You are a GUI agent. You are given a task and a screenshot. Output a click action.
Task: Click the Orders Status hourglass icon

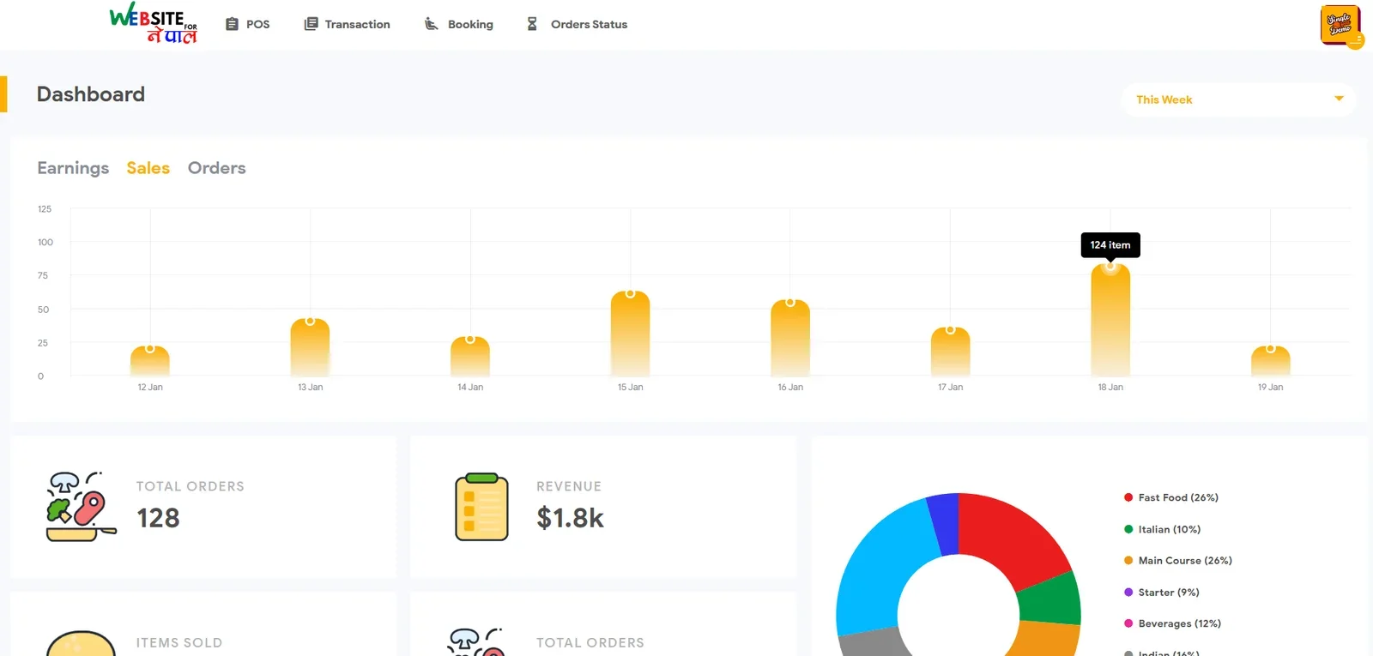coord(532,24)
